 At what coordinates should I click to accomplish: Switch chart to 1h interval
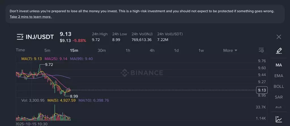(x=128, y=50)
